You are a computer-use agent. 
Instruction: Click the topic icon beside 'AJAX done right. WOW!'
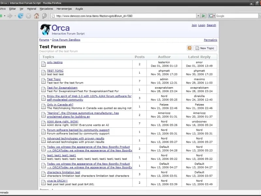pos(43,123)
